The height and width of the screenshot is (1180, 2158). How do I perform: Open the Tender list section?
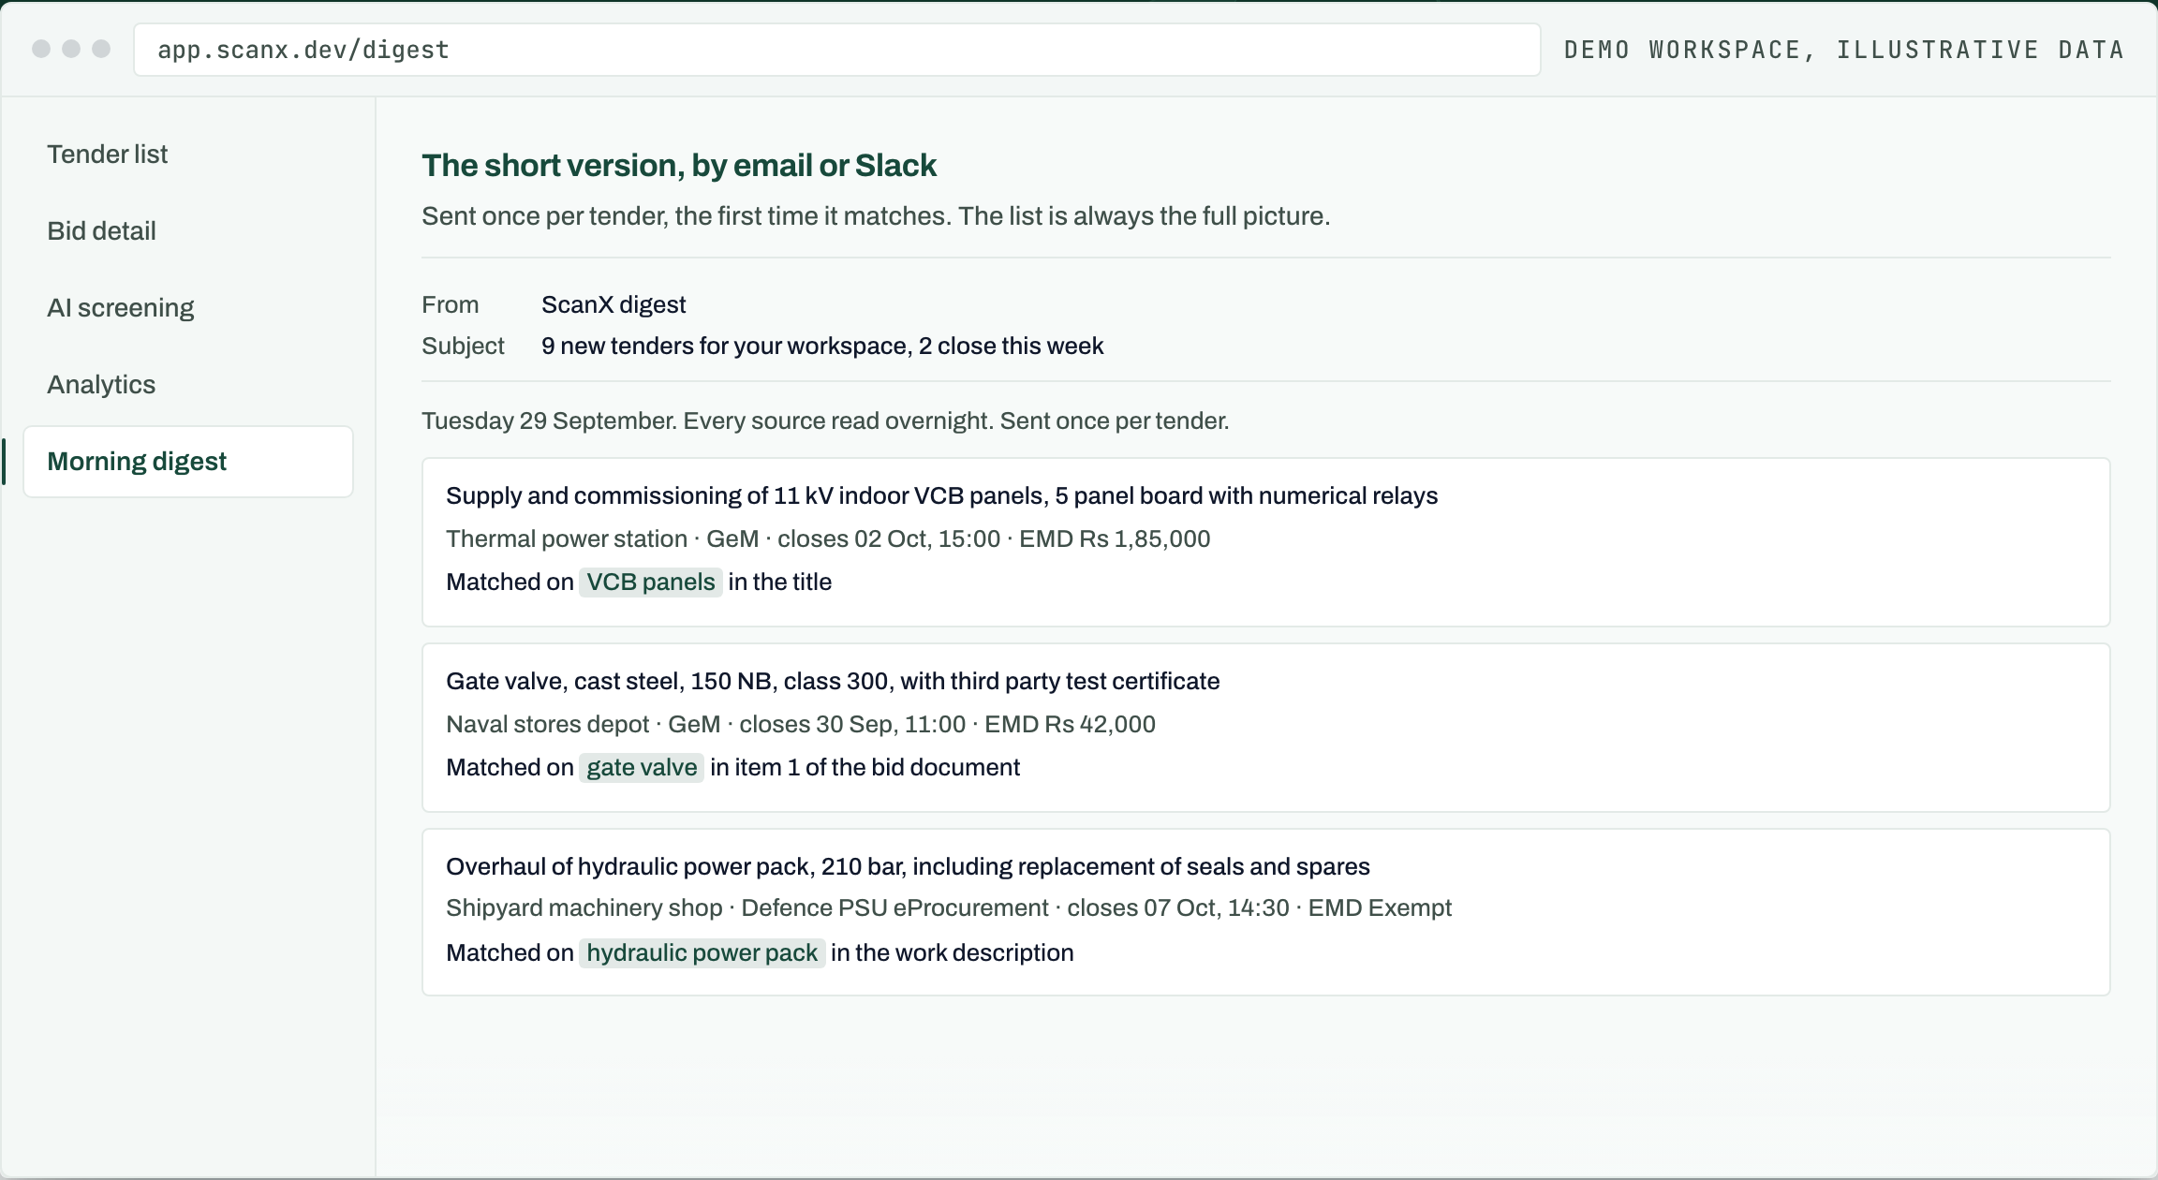coord(107,155)
